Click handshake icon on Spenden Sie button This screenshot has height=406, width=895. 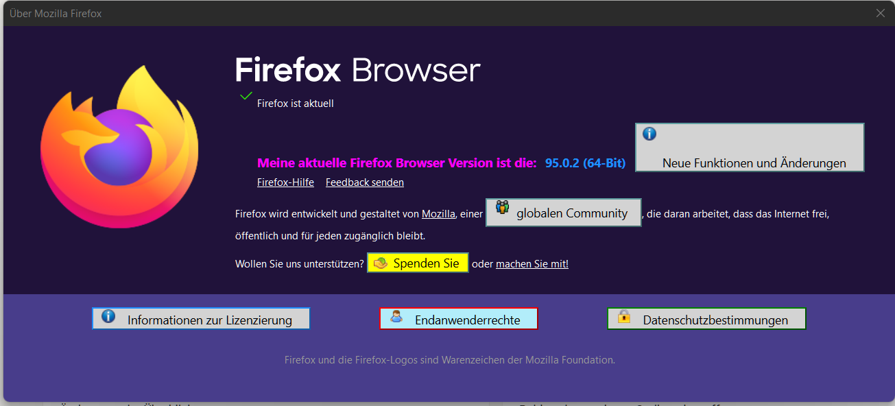click(x=381, y=263)
